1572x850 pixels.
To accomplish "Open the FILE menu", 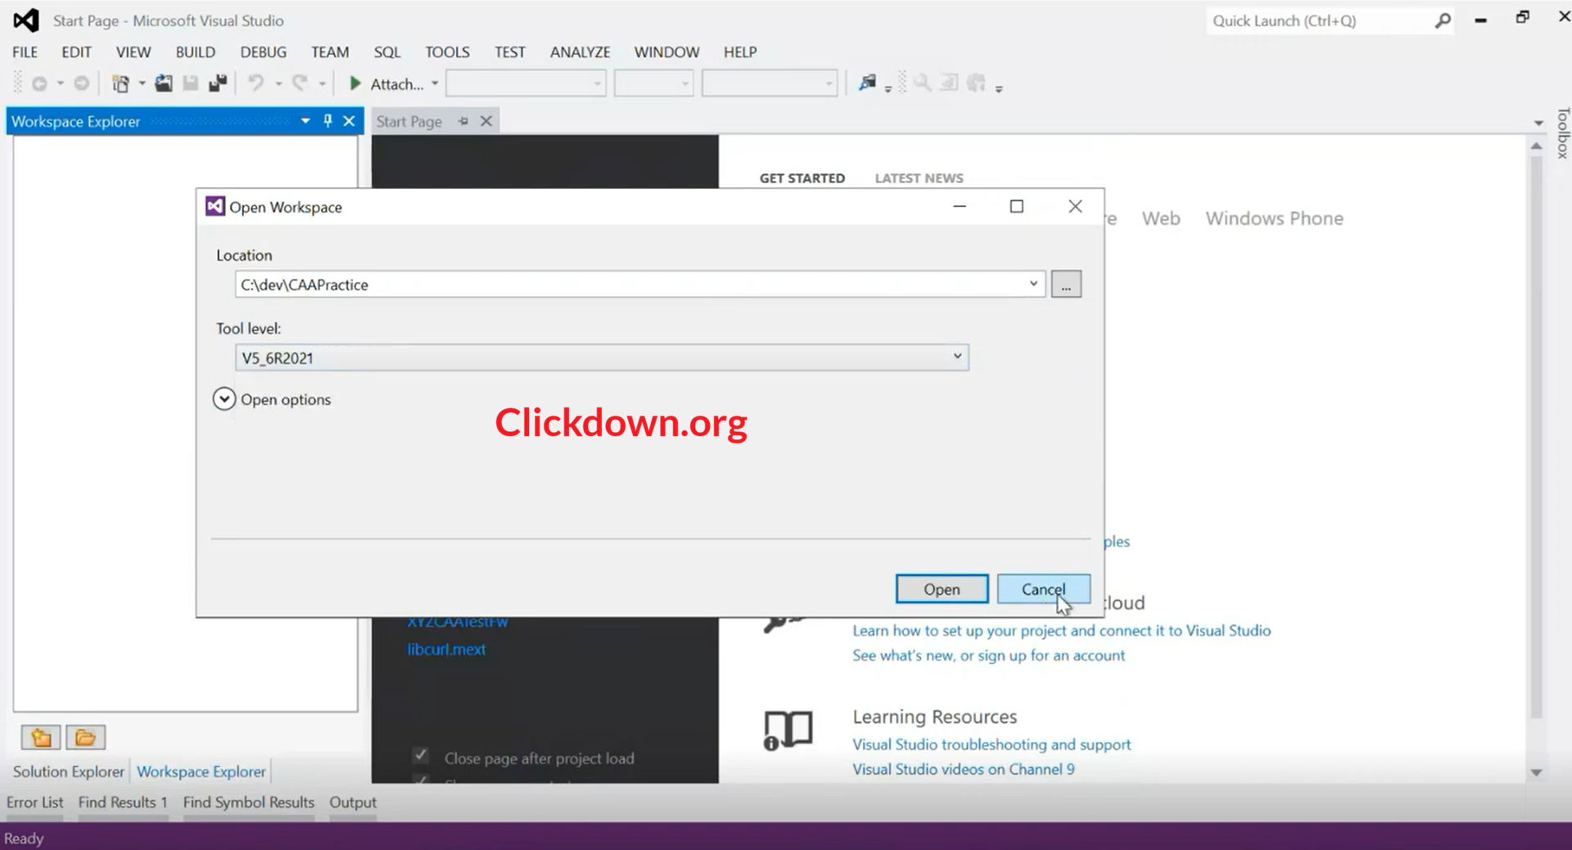I will tap(25, 52).
